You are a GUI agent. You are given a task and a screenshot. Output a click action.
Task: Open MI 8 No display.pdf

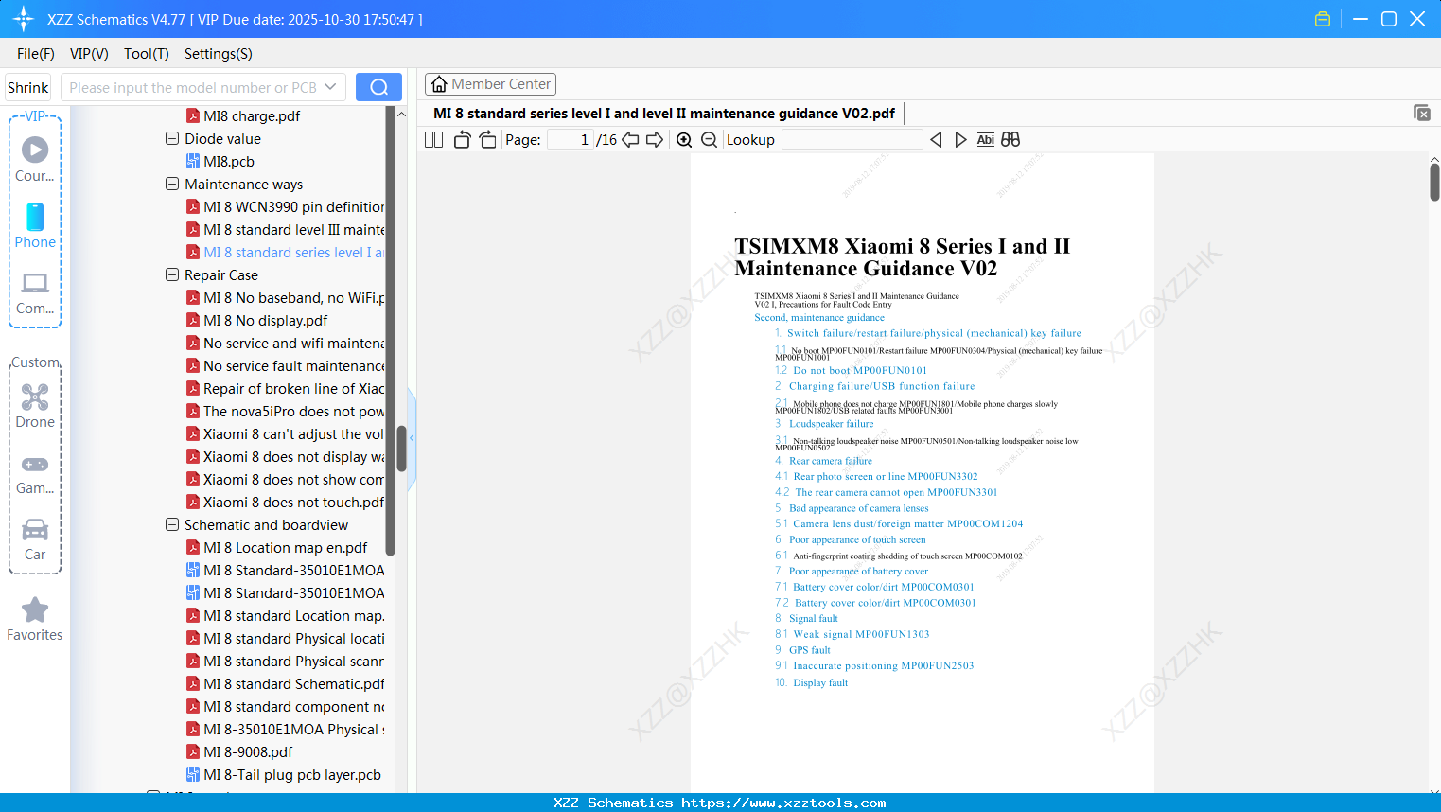[256, 321]
